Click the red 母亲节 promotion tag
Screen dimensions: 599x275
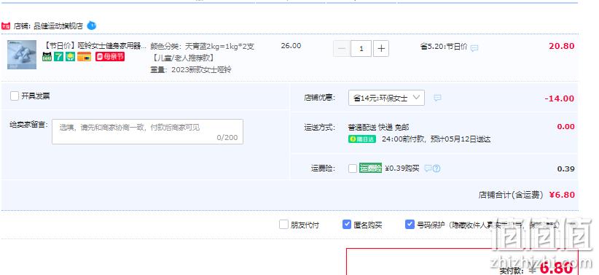tap(110, 57)
